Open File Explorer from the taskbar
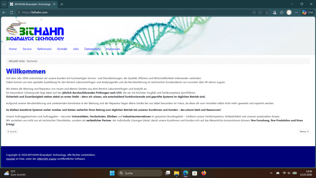The width and height of the screenshot is (316, 178). (x=177, y=173)
